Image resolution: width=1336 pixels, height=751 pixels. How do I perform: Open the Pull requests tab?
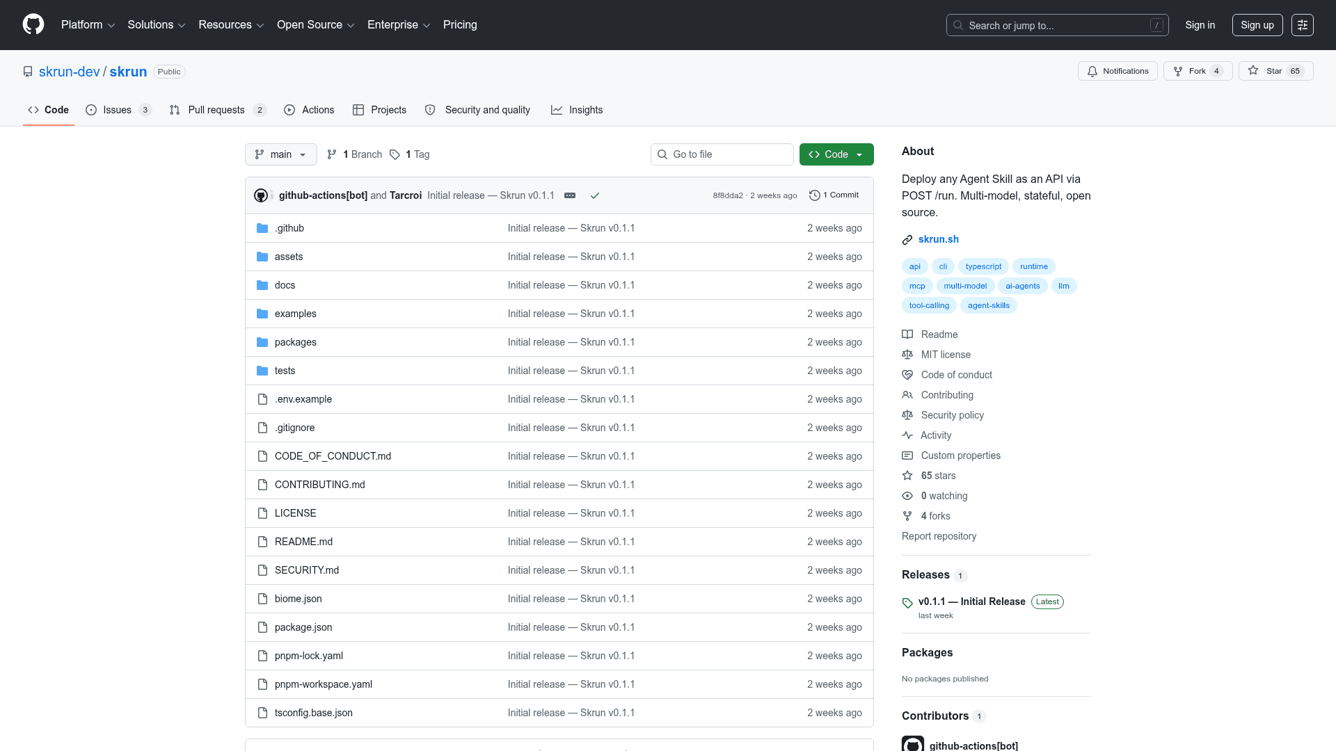[x=216, y=110]
